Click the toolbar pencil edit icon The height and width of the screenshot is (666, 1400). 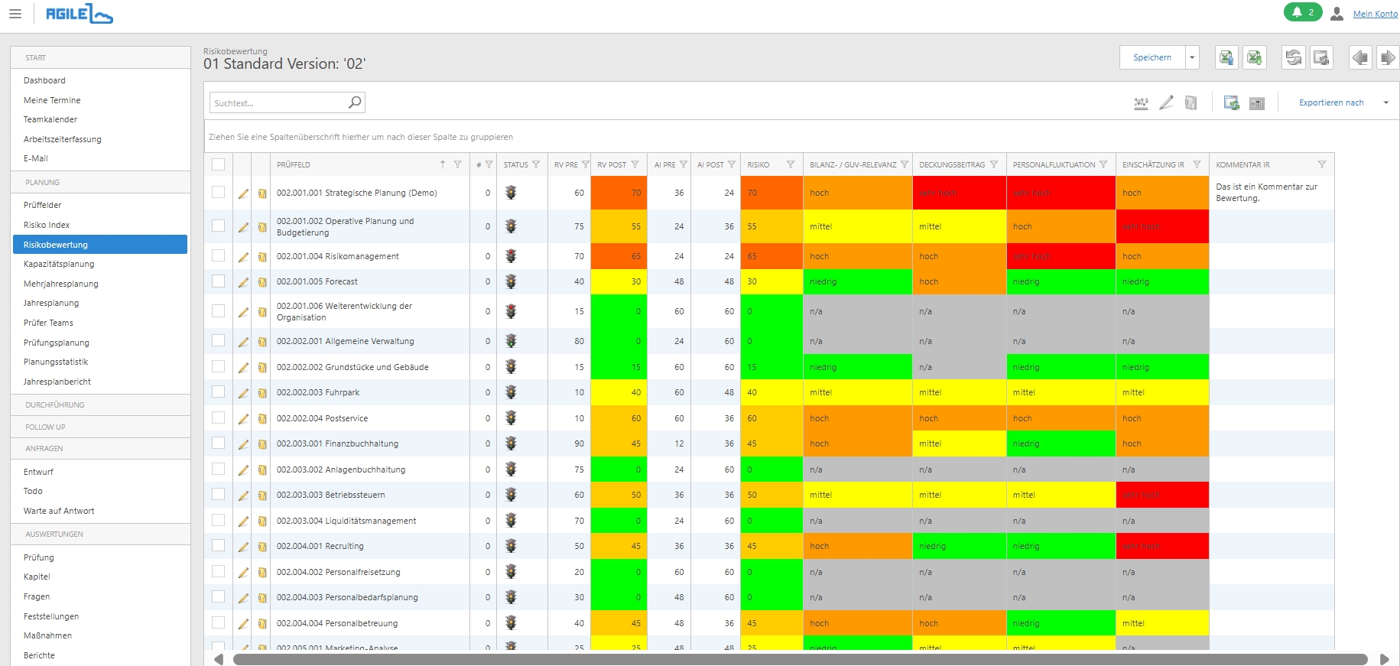1166,102
